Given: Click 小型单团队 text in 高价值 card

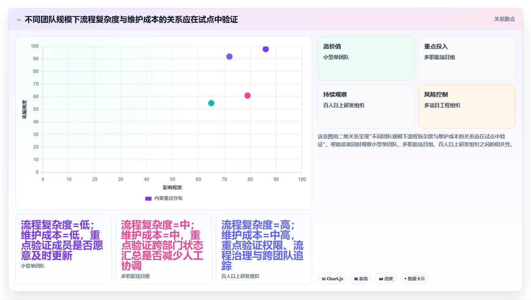Looking at the screenshot, I should pos(336,57).
